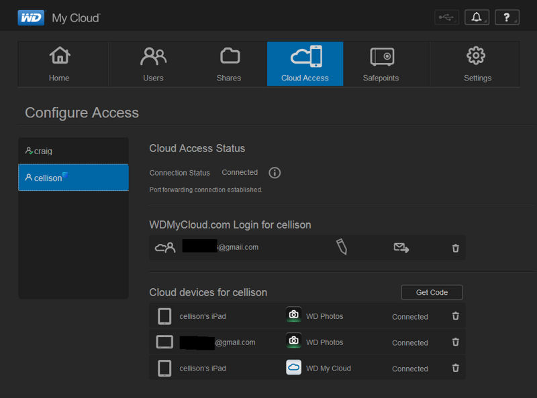Open the USB device icon

446,17
